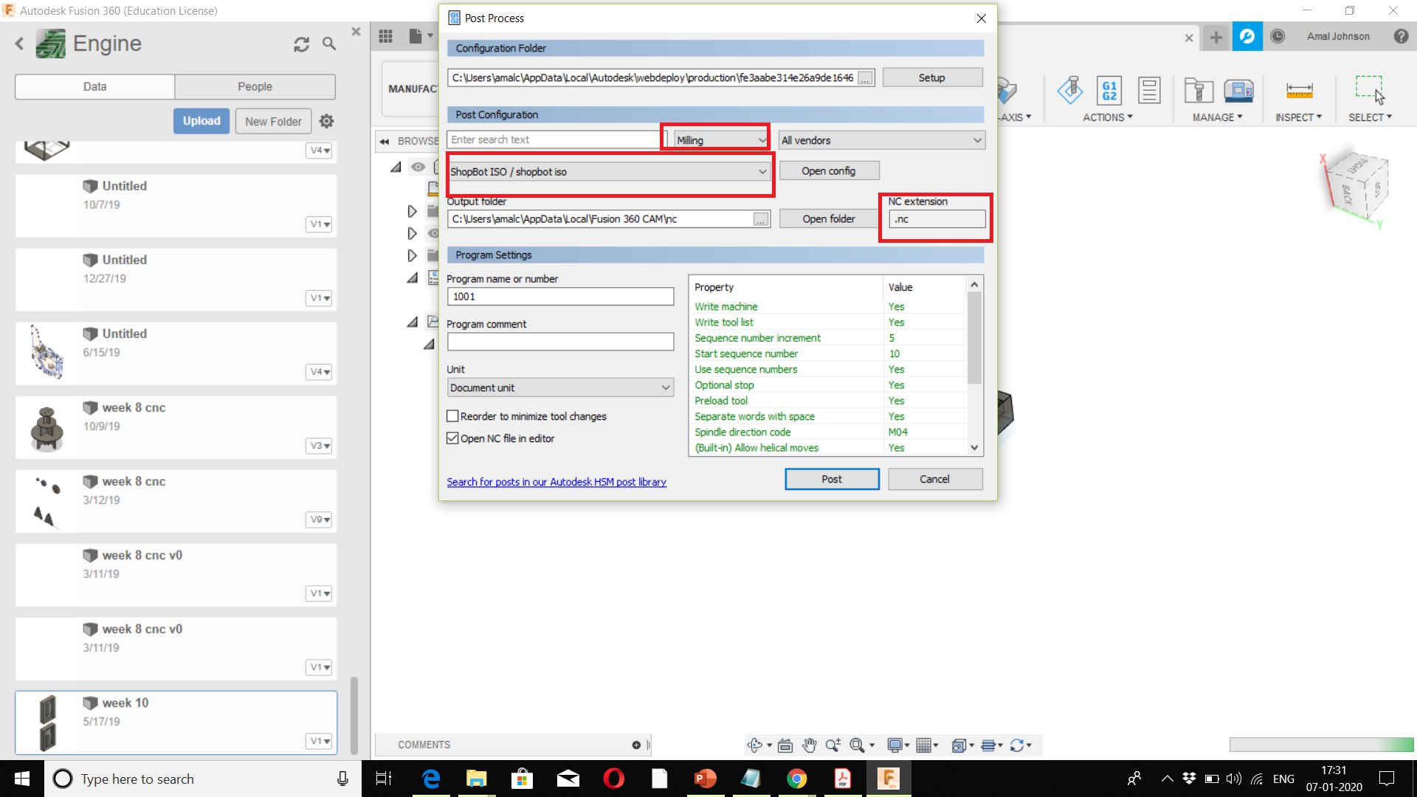Toggle visibility eye in browser tree

click(418, 167)
